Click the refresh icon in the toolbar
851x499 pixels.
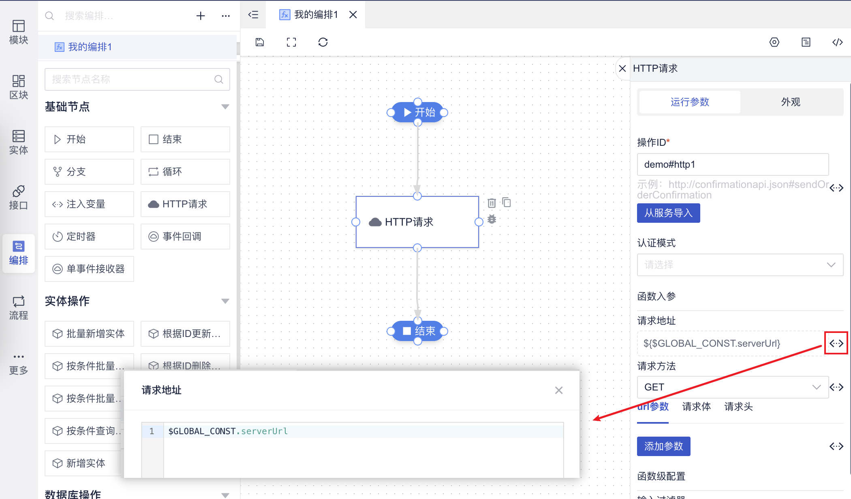click(x=323, y=42)
